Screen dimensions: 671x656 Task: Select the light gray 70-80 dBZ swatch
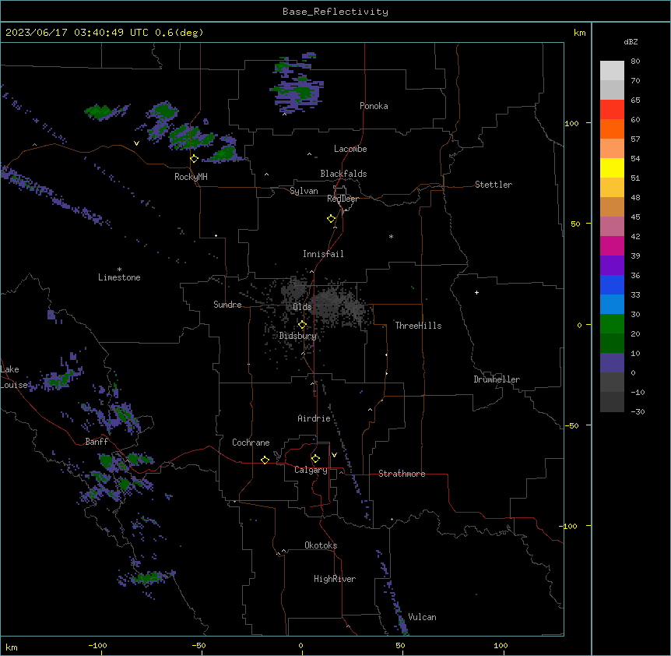[612, 71]
